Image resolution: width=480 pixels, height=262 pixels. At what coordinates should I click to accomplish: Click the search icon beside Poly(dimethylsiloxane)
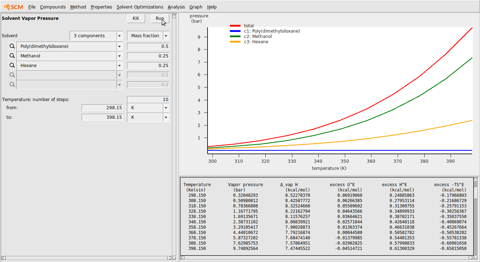point(12,46)
